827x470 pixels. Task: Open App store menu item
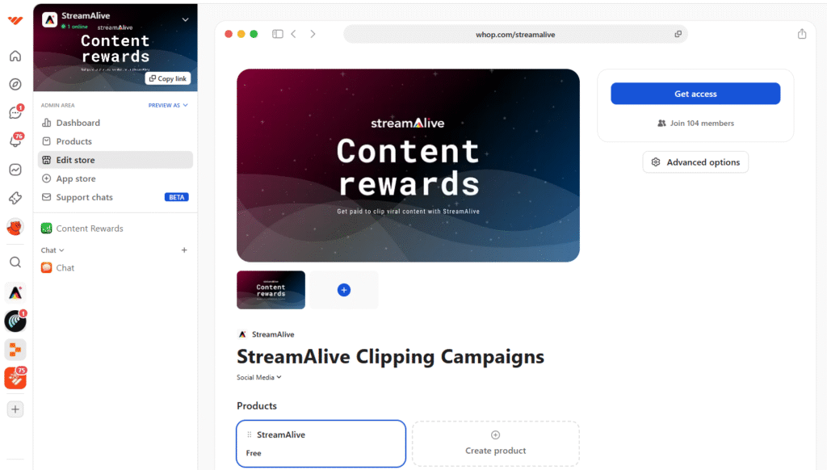[115, 178]
